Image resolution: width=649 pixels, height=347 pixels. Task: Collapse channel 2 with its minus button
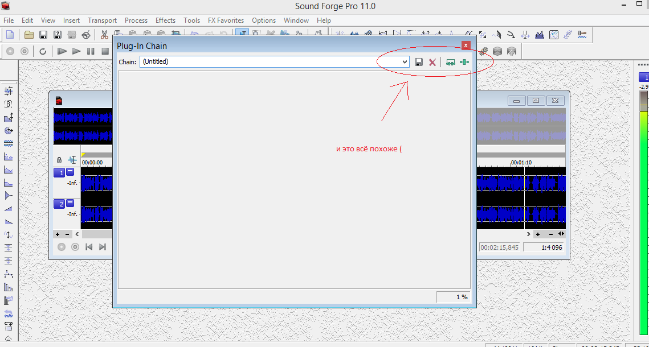70,203
